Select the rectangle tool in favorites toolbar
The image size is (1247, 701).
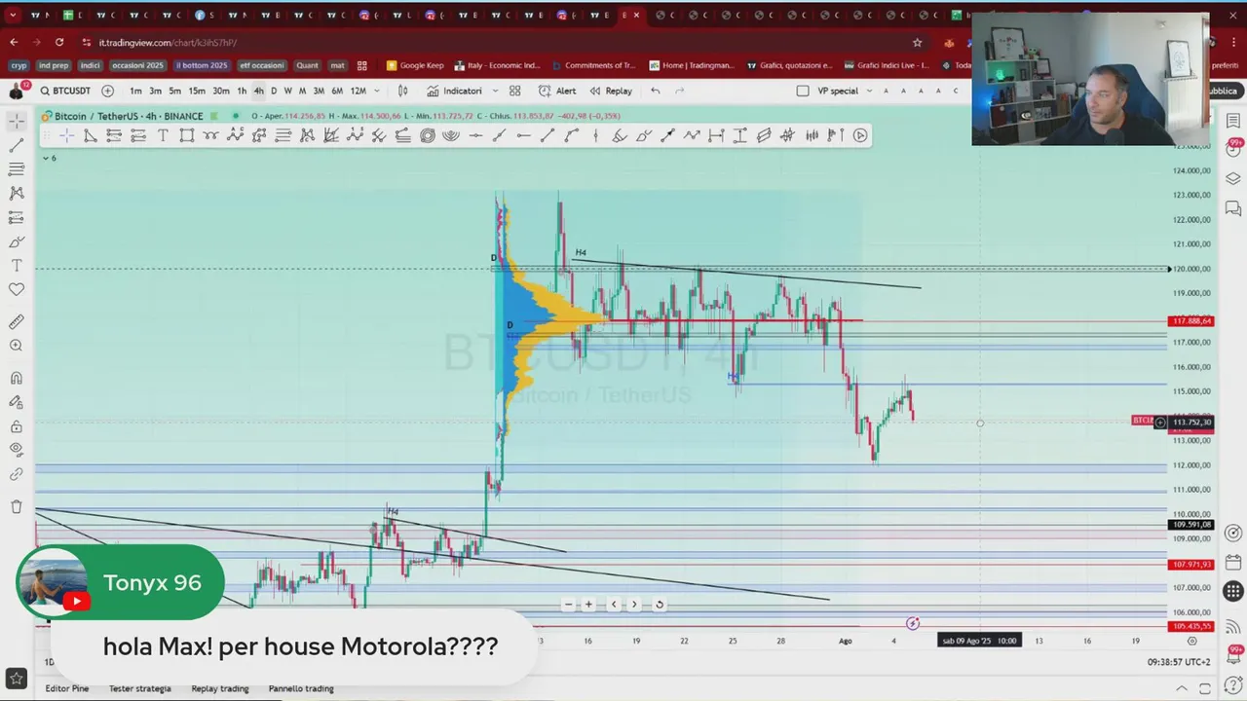[x=186, y=135]
